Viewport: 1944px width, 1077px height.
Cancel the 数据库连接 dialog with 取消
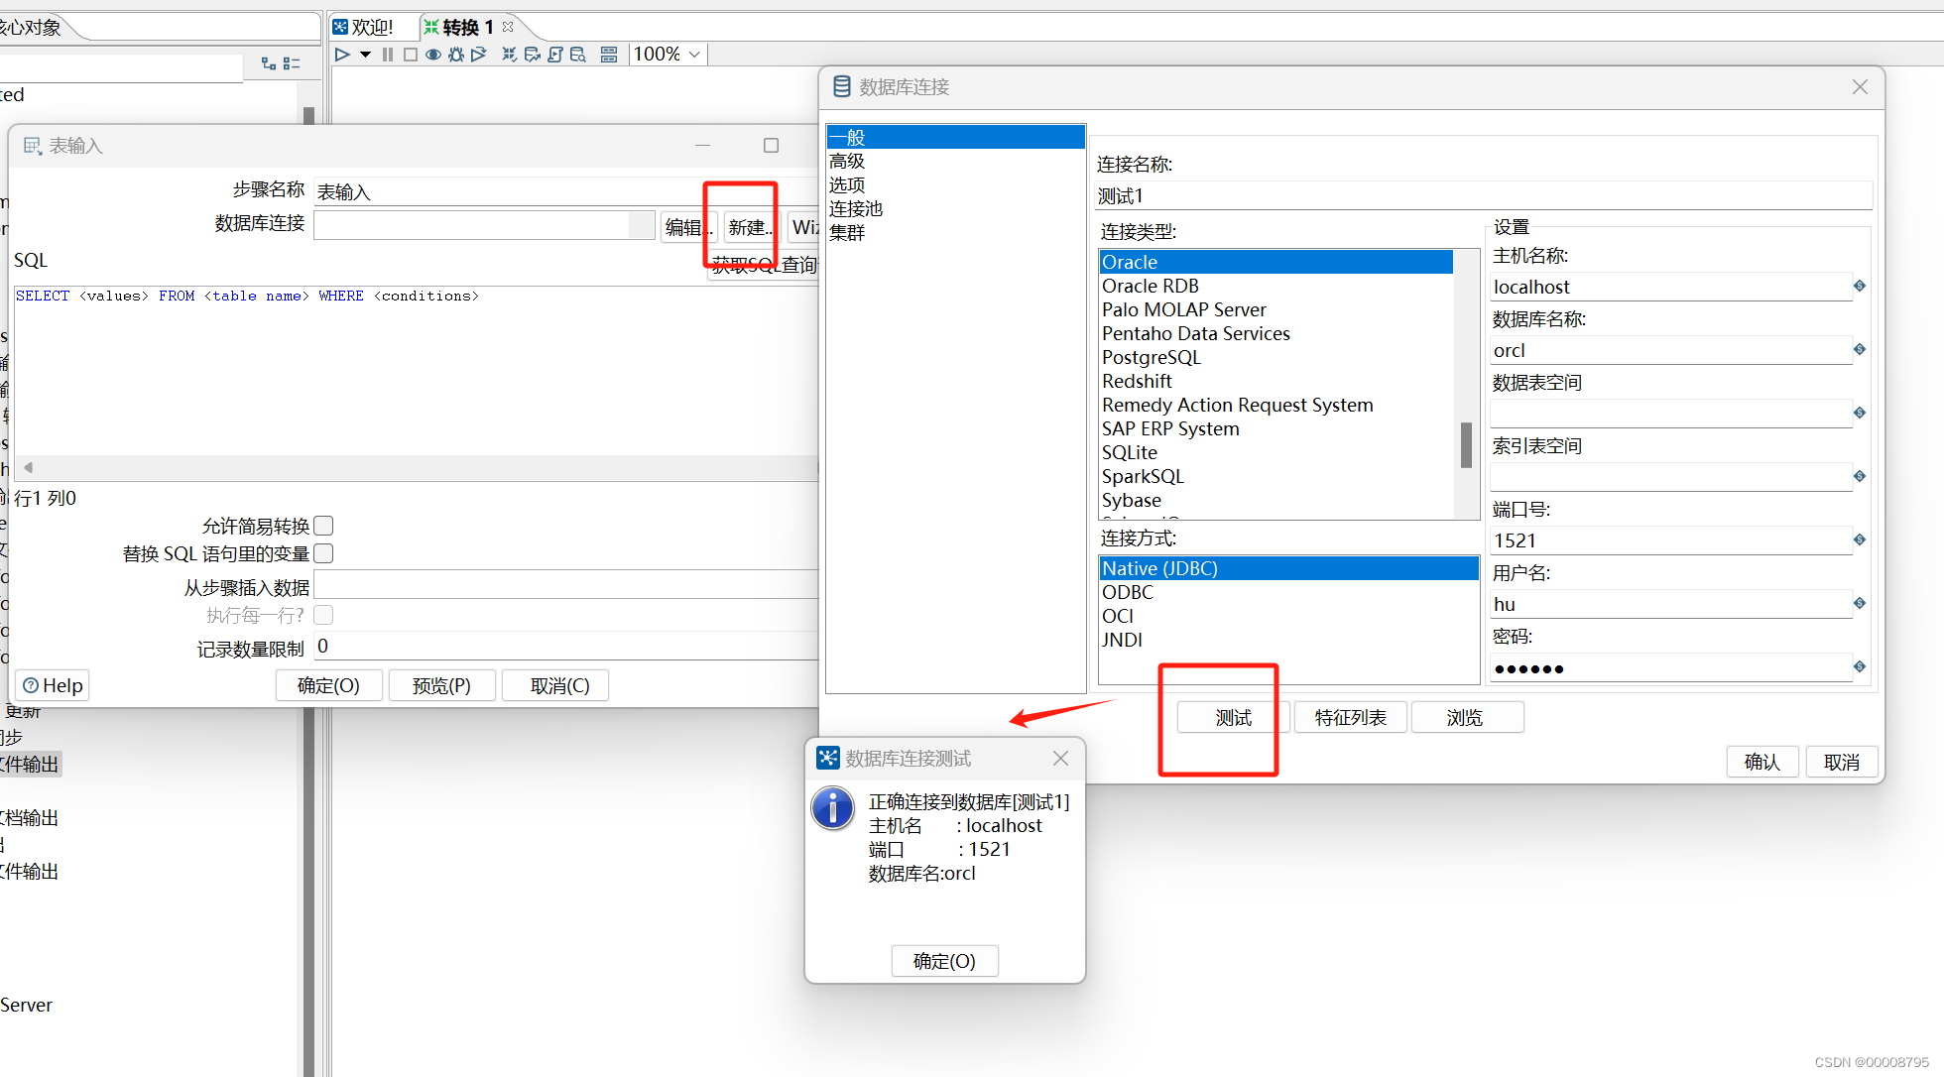click(1842, 762)
